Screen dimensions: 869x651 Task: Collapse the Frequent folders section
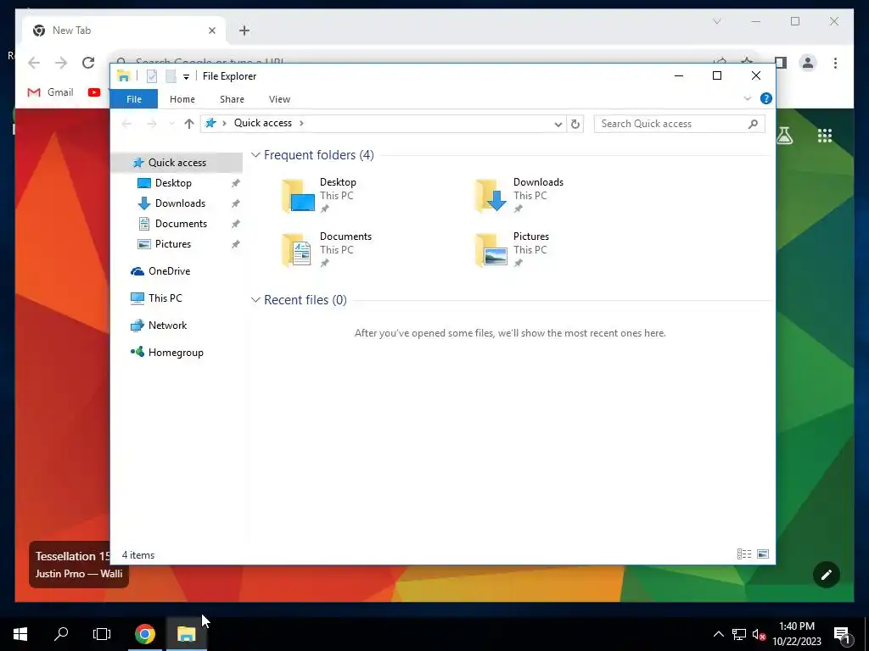point(255,155)
